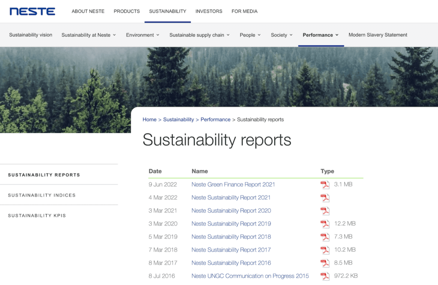Screen dimensions: 438x285
Task: Expand the People menu
Action: click(x=250, y=35)
